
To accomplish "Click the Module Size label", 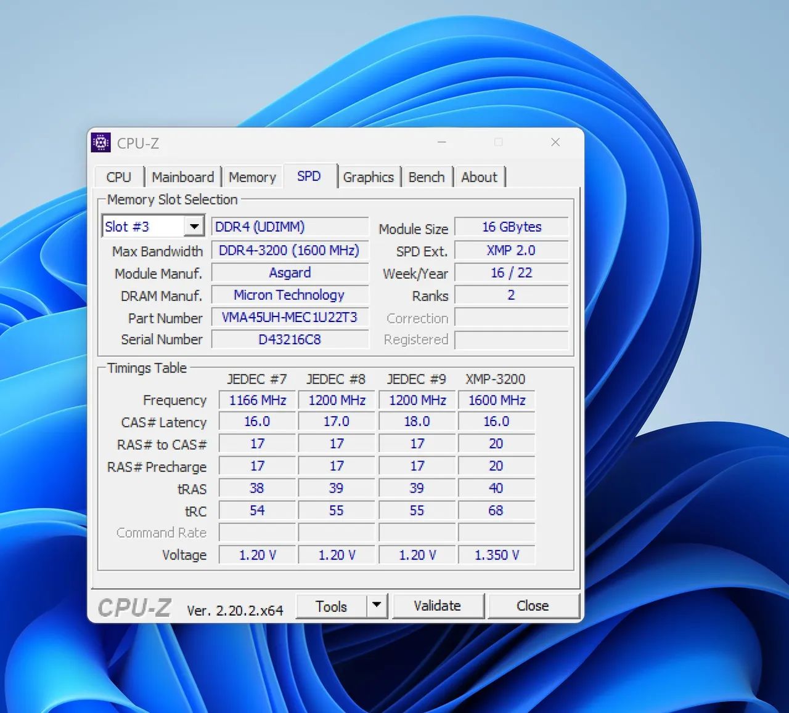I will (x=414, y=229).
